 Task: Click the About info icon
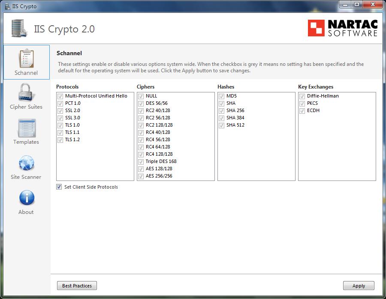(26, 198)
